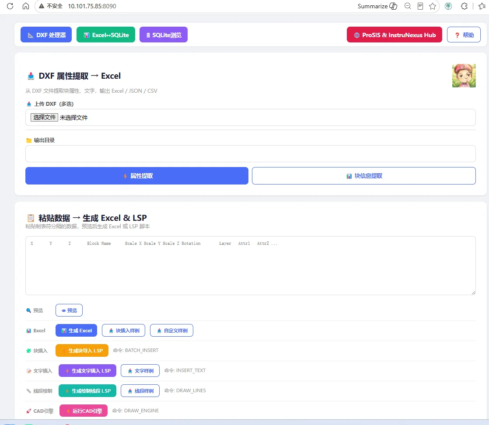Click the 运行CAD引擎 button

coord(84,411)
